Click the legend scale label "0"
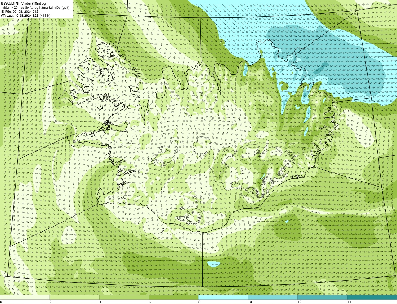This screenshot has width=397, height=304. [1, 302]
